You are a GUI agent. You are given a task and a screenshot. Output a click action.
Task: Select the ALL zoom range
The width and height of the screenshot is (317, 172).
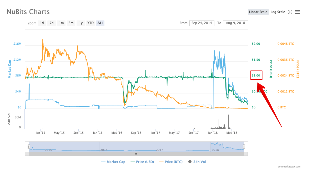tap(100, 23)
